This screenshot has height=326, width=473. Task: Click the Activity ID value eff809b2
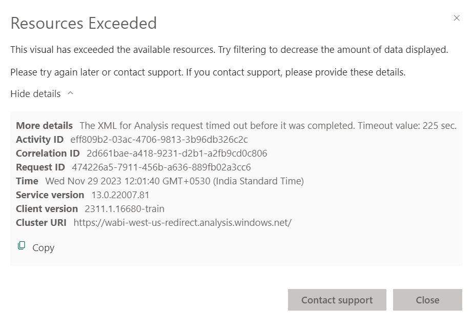159,139
